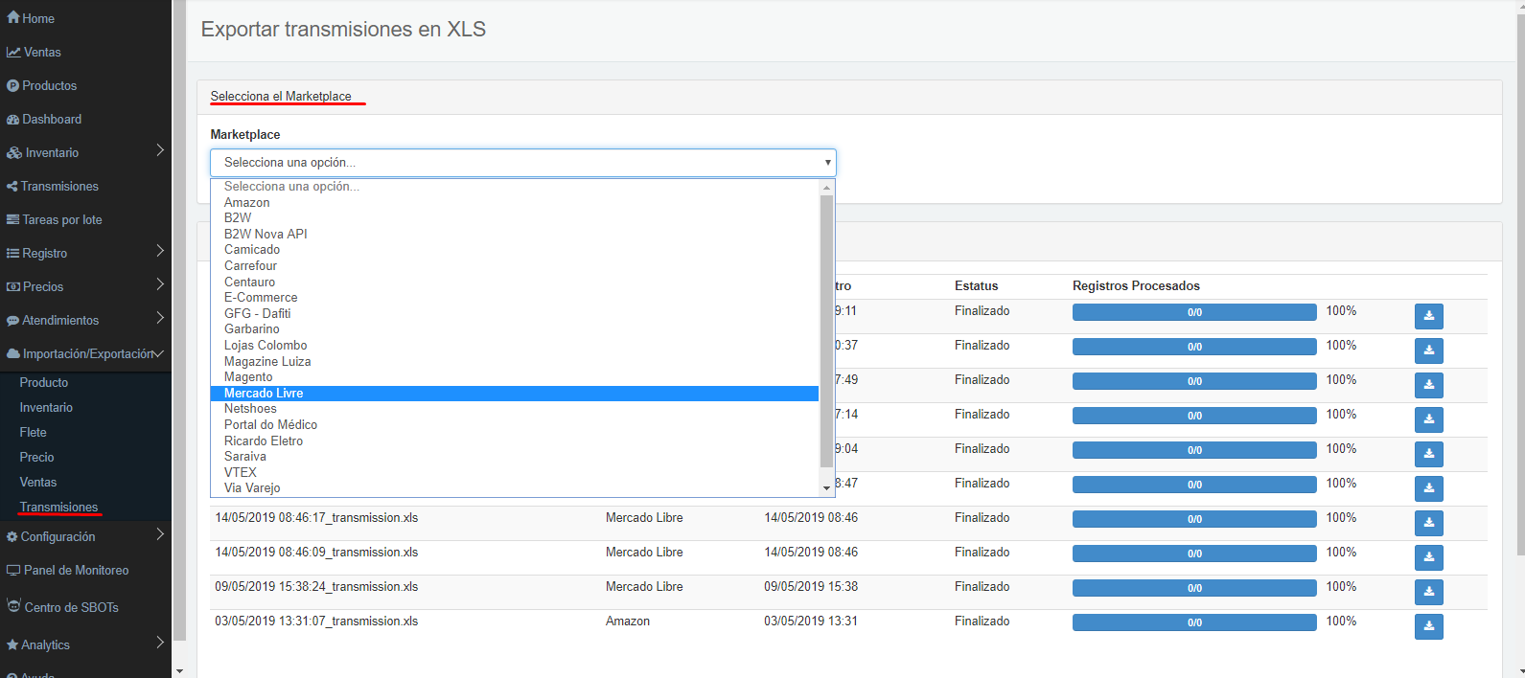Pick Via Varejo from the list

[x=515, y=487]
